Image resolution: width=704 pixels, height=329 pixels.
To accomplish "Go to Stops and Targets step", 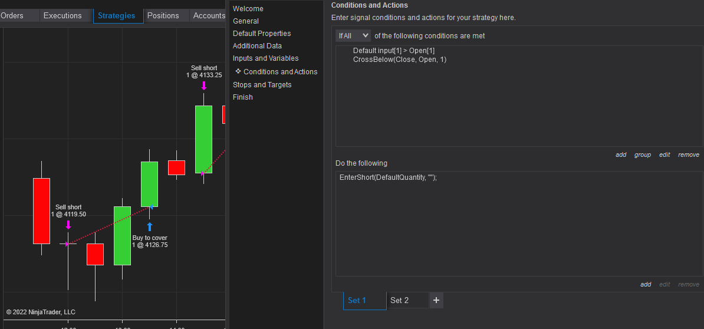I will pyautogui.click(x=262, y=85).
